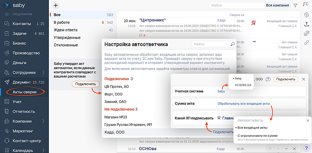Screen dimensions: 312x153
Task: Open the filter funnel icon
Action: click(x=295, y=6)
